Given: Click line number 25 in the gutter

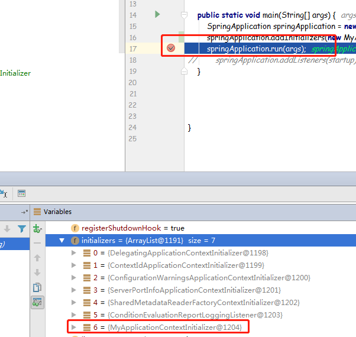Looking at the screenshot, I should [x=133, y=139].
